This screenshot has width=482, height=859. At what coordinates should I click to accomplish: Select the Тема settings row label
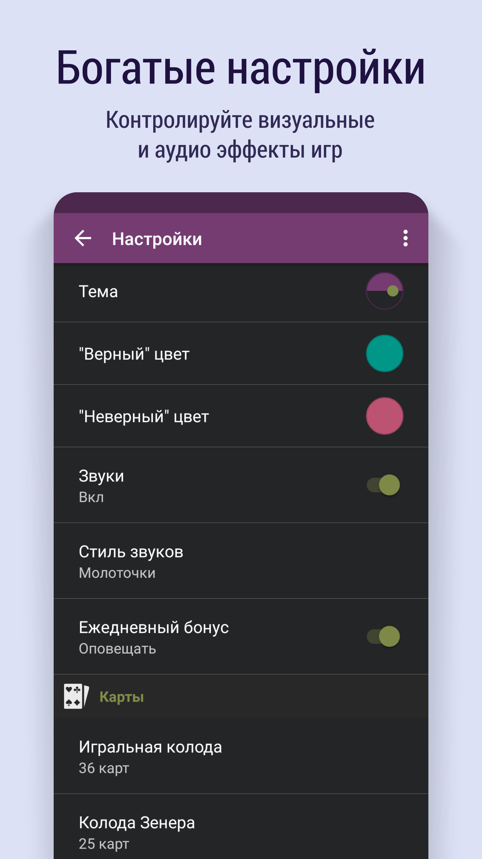coord(98,291)
